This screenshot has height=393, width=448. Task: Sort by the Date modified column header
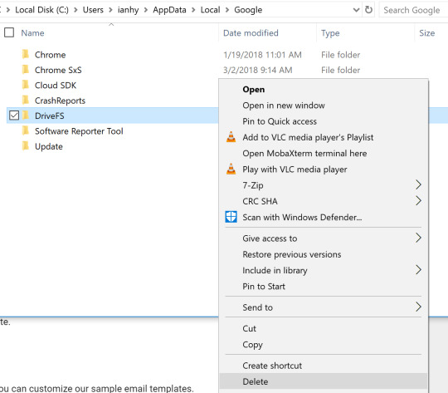251,33
